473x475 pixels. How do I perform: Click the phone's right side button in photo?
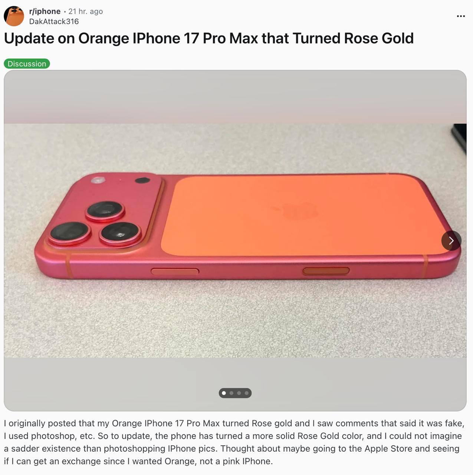coord(326,271)
